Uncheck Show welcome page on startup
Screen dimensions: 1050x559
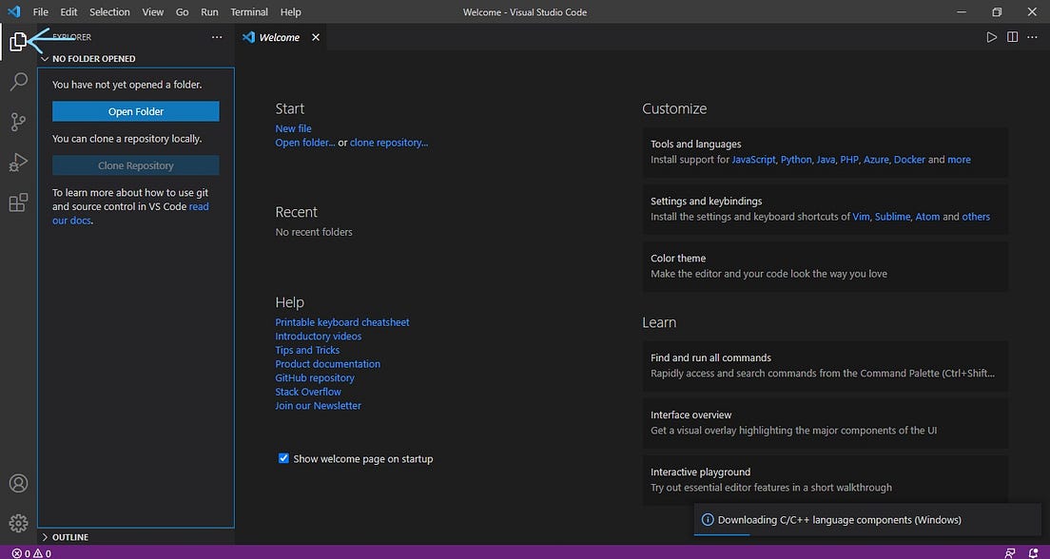coord(283,458)
